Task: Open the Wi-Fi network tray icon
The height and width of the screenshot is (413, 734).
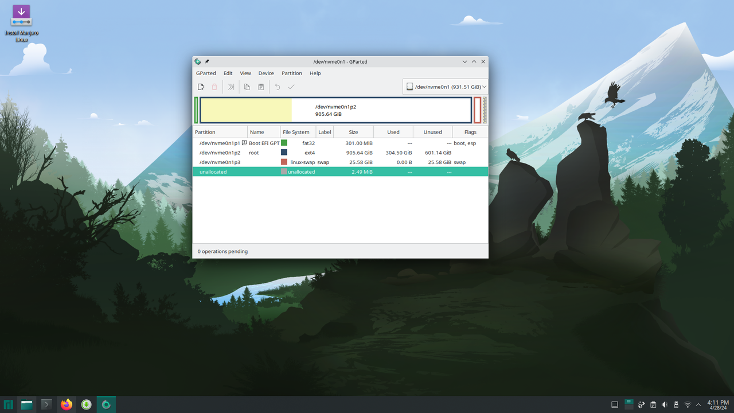Action: [688, 404]
